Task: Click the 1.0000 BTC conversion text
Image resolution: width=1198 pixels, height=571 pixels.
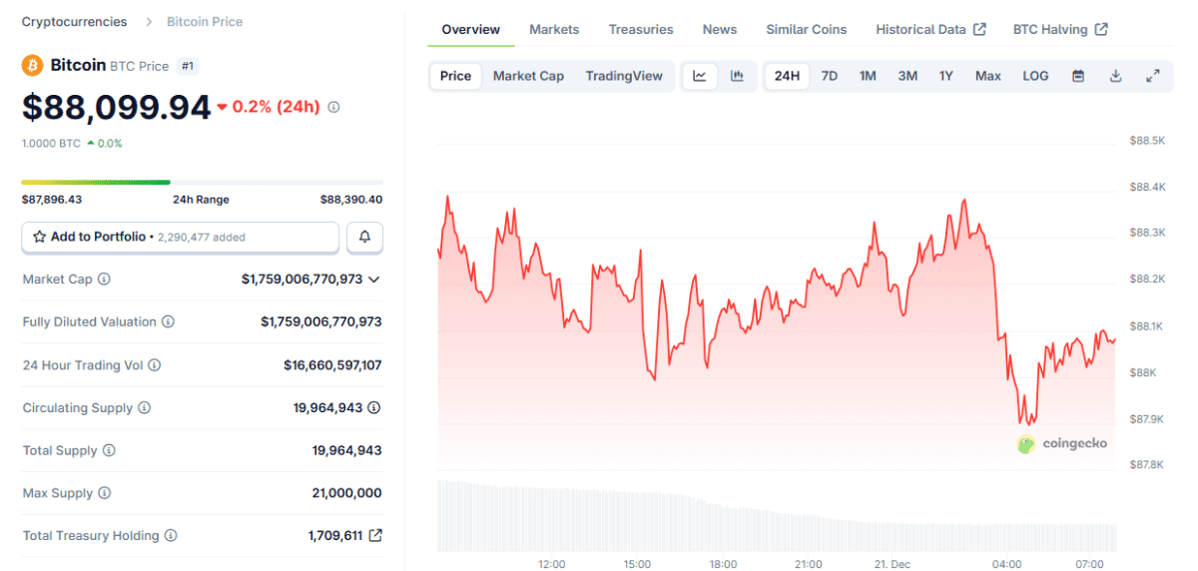Action: click(x=51, y=143)
